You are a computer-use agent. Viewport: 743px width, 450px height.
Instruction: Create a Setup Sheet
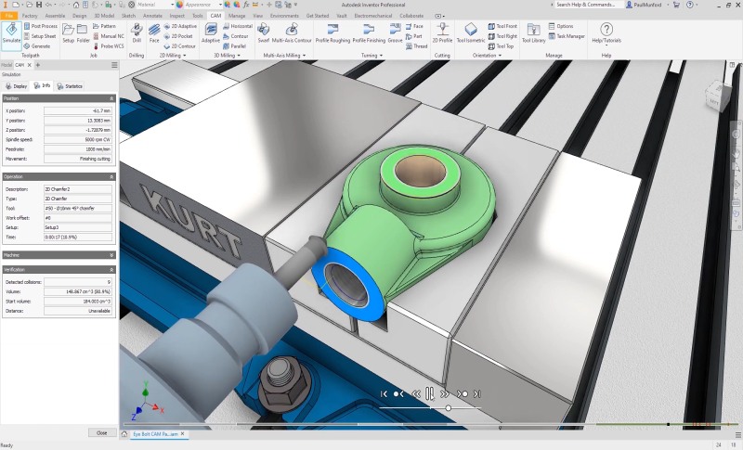point(40,36)
